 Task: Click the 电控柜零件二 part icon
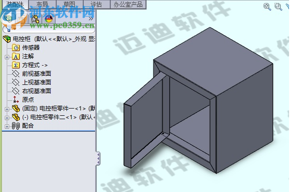(x=16, y=117)
